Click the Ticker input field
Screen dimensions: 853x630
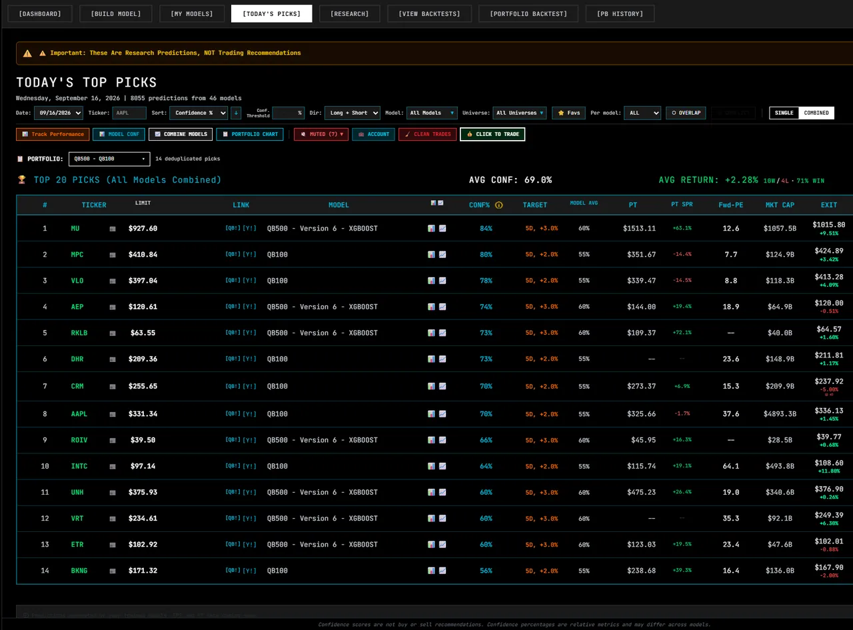[129, 113]
